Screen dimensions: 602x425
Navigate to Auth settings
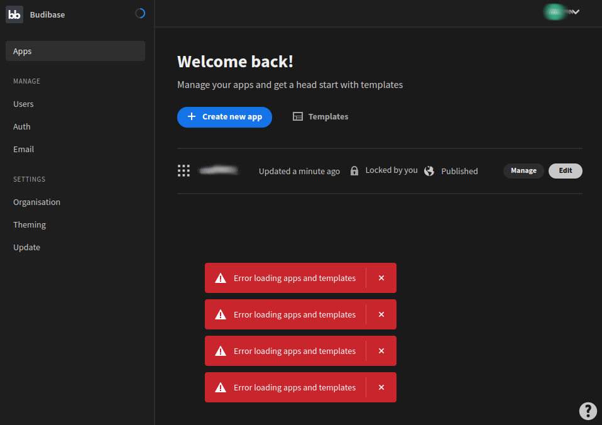(21, 126)
